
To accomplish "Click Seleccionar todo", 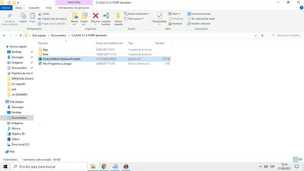I will pyautogui.click(x=199, y=14).
